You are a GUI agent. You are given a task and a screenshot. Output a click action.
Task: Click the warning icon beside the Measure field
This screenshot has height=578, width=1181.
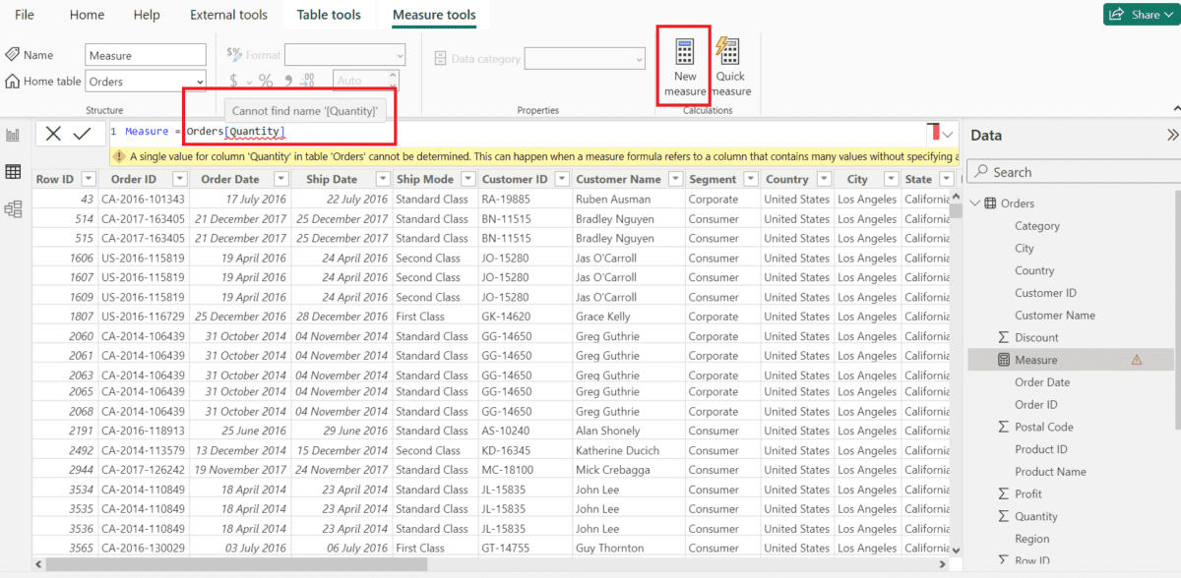coord(1138,360)
